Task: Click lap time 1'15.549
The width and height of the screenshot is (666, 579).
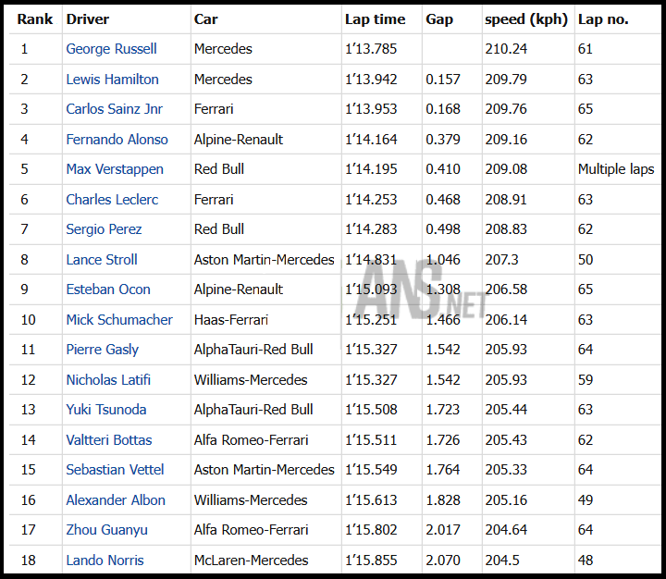Action: tap(371, 470)
